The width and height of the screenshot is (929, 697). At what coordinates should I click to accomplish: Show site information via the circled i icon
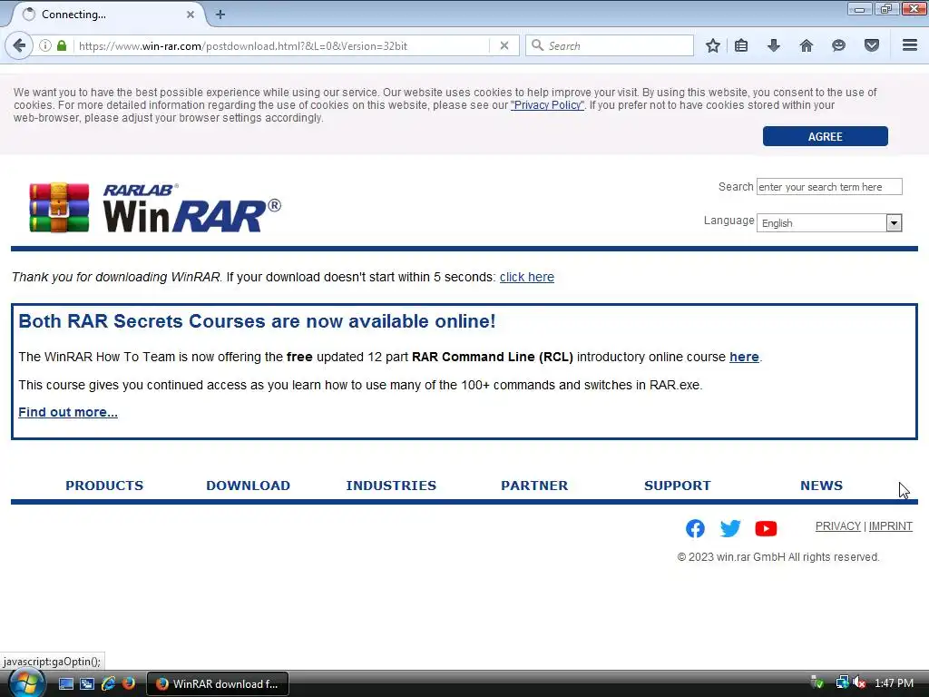[45, 45]
